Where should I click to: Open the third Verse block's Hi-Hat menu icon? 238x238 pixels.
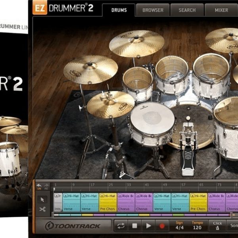(x=156, y=196)
